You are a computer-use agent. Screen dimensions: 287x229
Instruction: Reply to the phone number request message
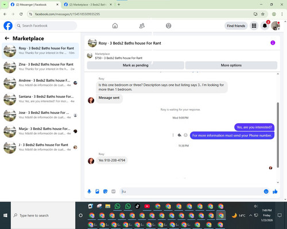pos(179,135)
